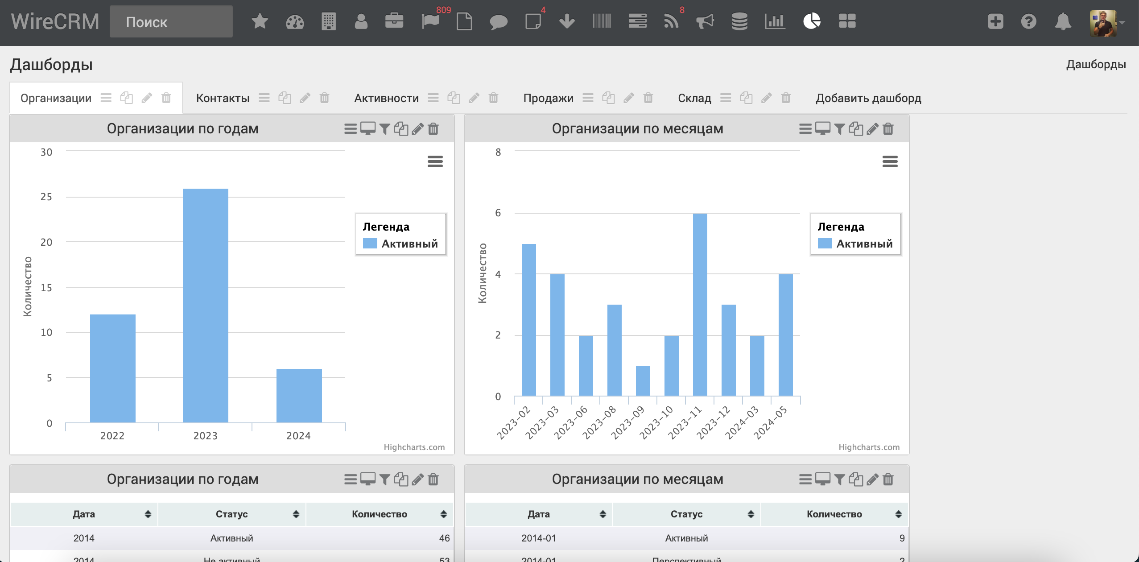Click reorder handle of Активности tab
The image size is (1139, 562).
tap(433, 98)
